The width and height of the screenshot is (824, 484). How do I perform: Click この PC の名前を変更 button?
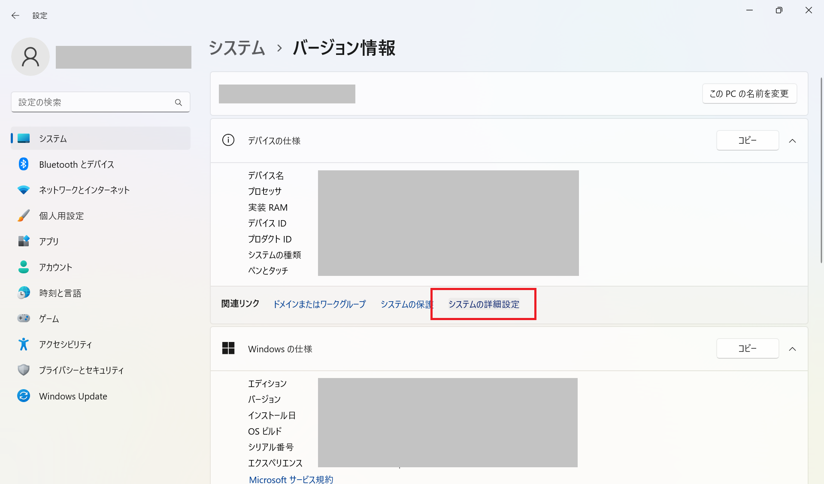click(x=749, y=94)
